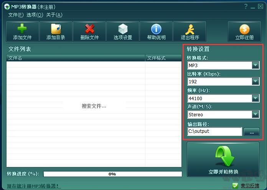Screen dimensions: 267x190
Task: Click the 添加目录 (Add Folder) icon
Action: 56,29
